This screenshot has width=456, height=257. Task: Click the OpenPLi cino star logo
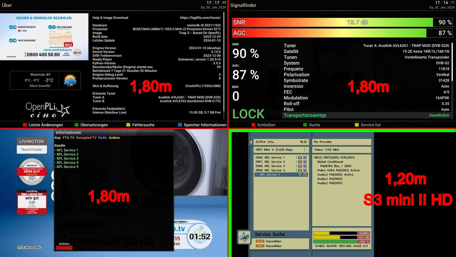point(47,109)
